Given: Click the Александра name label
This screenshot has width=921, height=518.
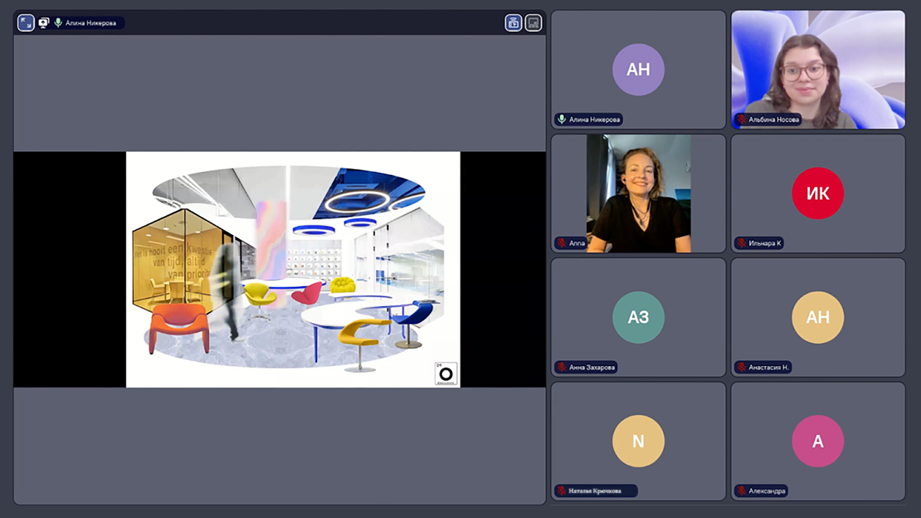Looking at the screenshot, I should pyautogui.click(x=767, y=491).
